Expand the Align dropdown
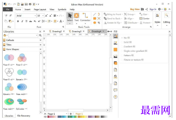The image size is (176, 120). point(133,19)
